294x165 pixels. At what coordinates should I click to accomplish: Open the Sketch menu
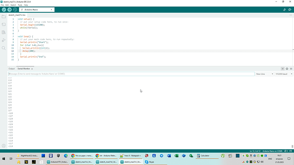[13, 5]
